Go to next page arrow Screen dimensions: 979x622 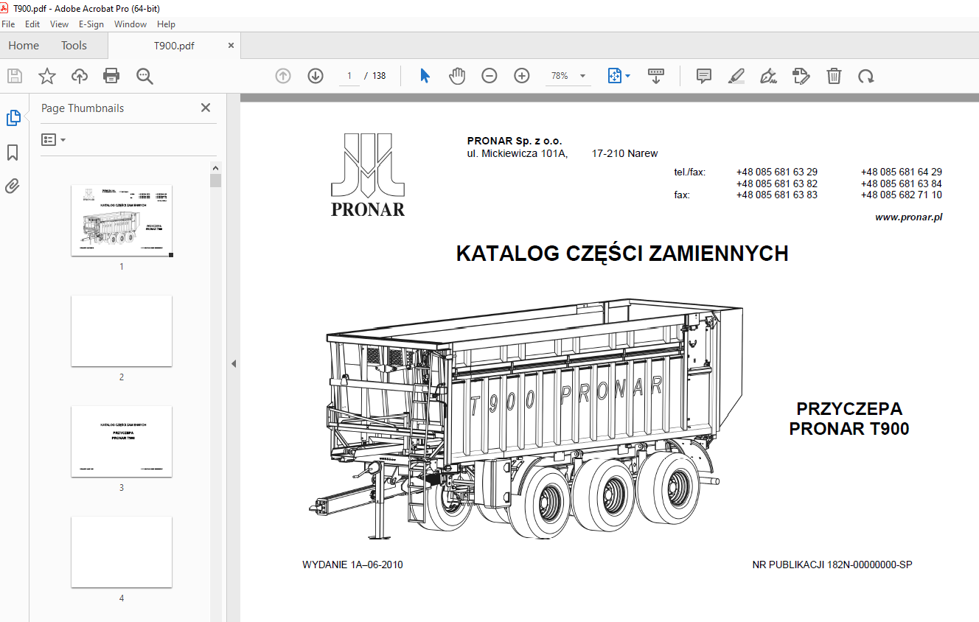click(316, 76)
